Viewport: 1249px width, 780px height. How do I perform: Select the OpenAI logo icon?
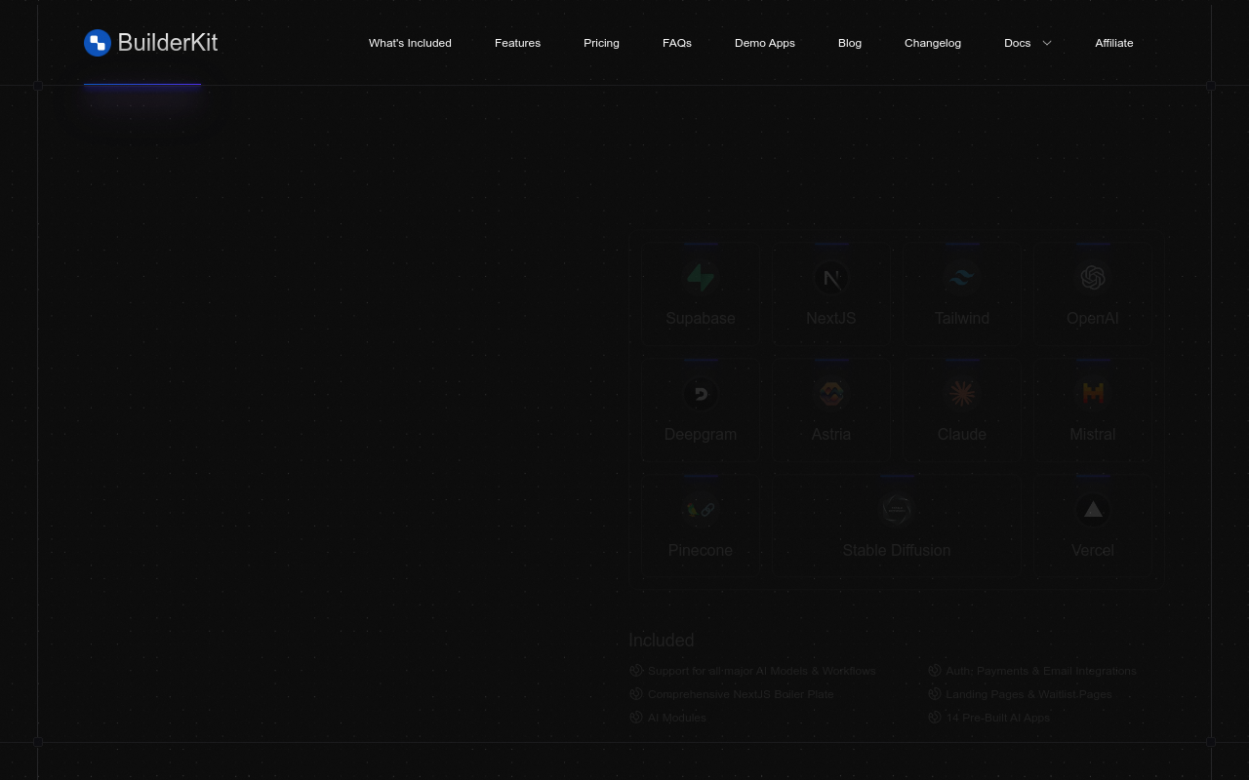tap(1093, 278)
